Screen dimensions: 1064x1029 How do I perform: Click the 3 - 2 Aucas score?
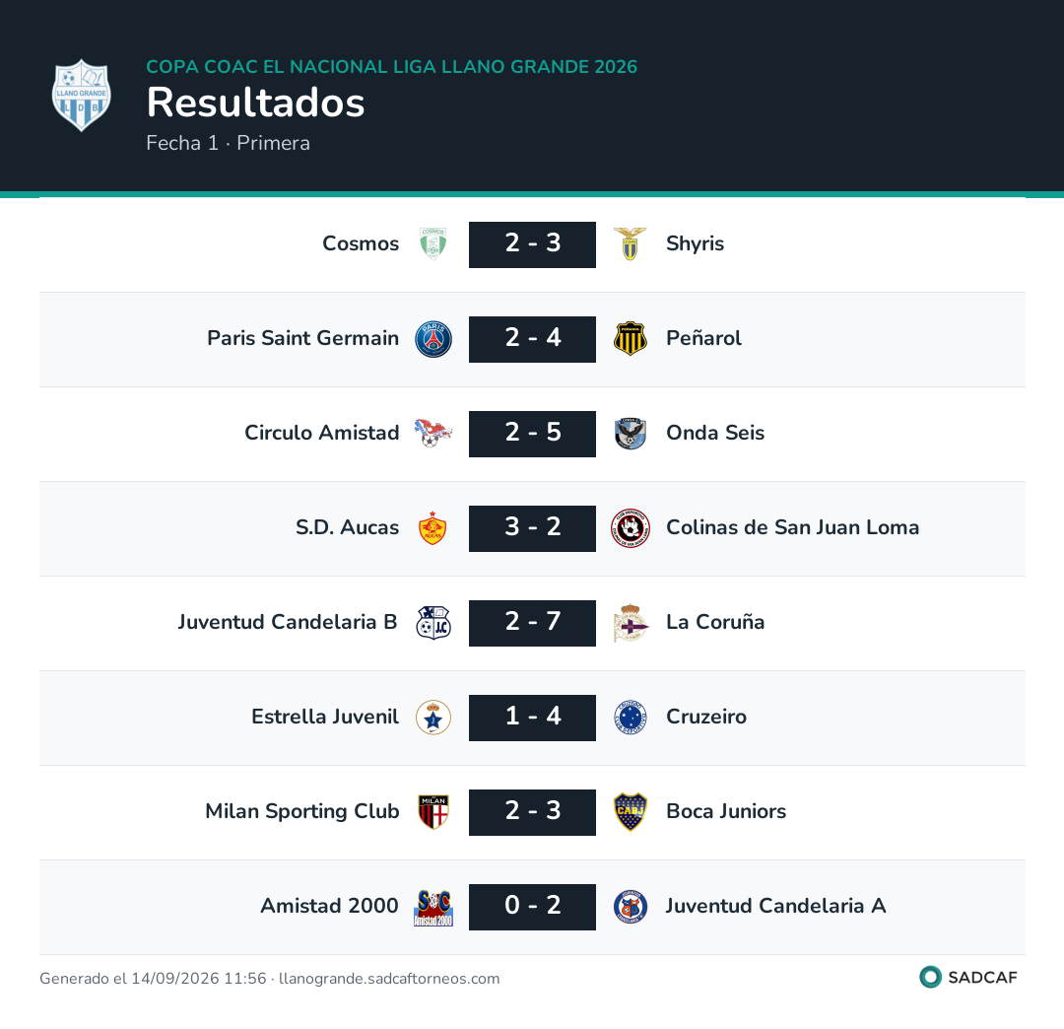click(532, 528)
